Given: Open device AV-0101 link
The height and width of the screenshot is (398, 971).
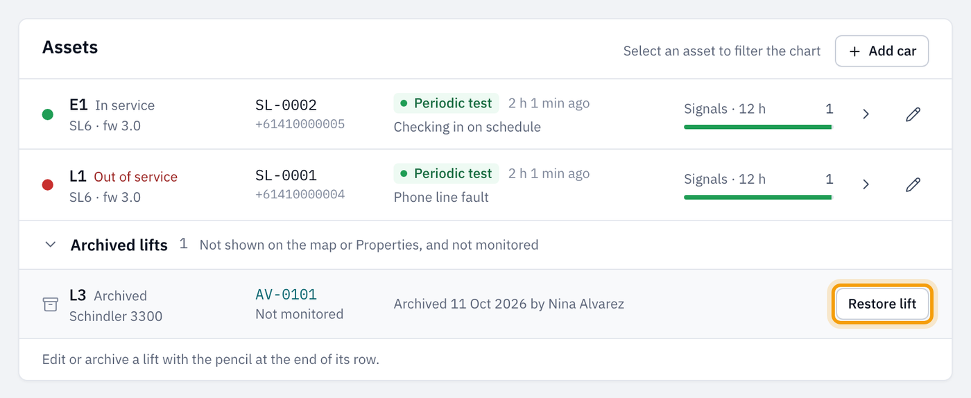Looking at the screenshot, I should [x=286, y=295].
